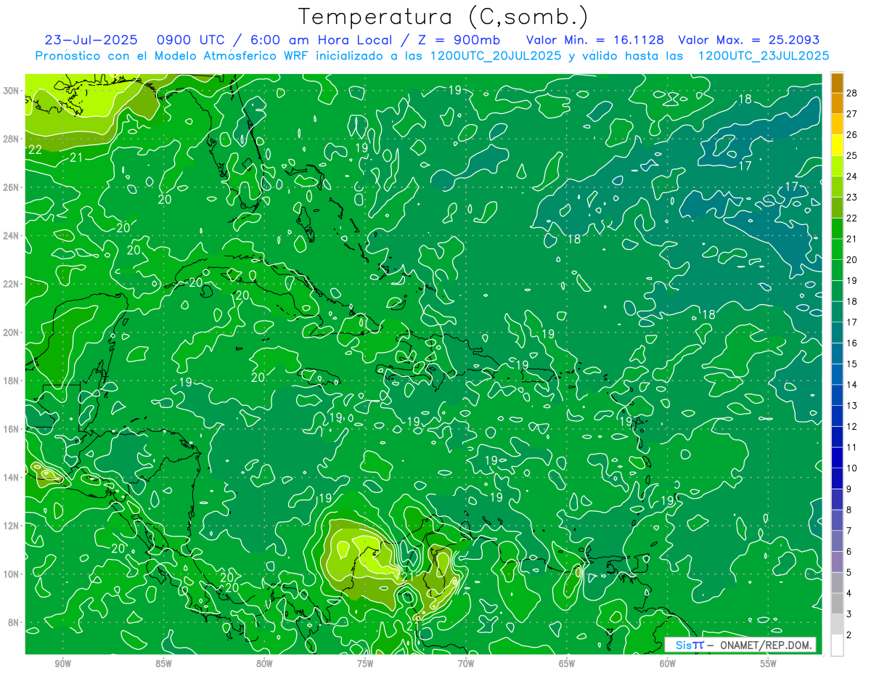Click the "23" label on the colorbar
Image resolution: width=871 pixels, height=673 pixels.
pos(852,197)
